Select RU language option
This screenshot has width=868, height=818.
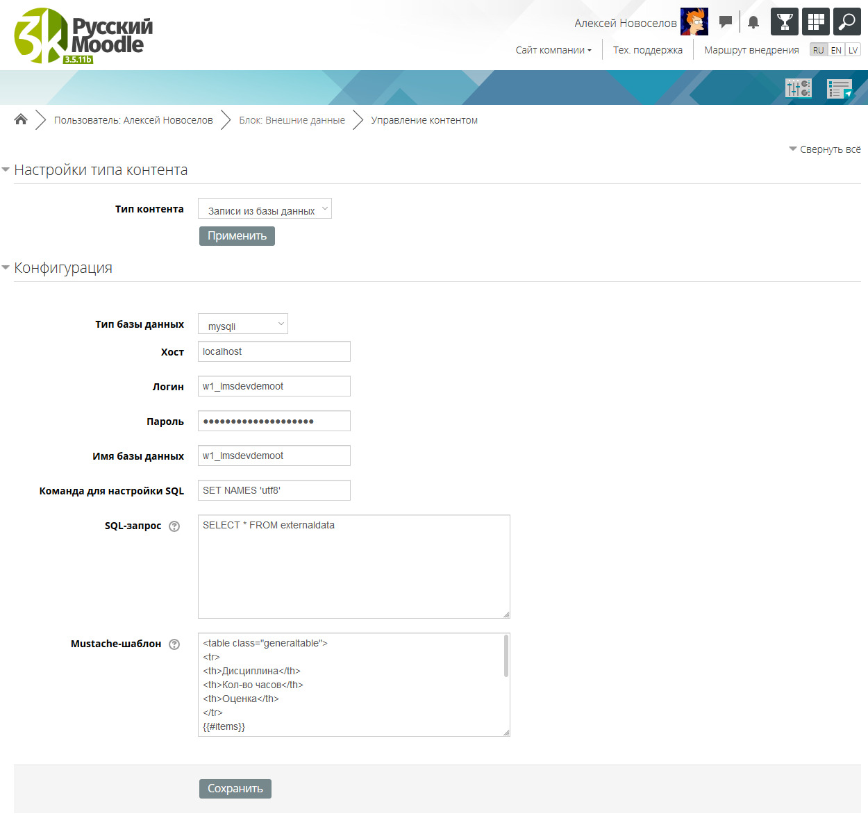[819, 50]
